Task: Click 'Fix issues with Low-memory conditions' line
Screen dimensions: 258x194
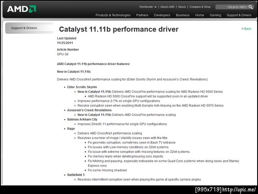Action: point(128,147)
